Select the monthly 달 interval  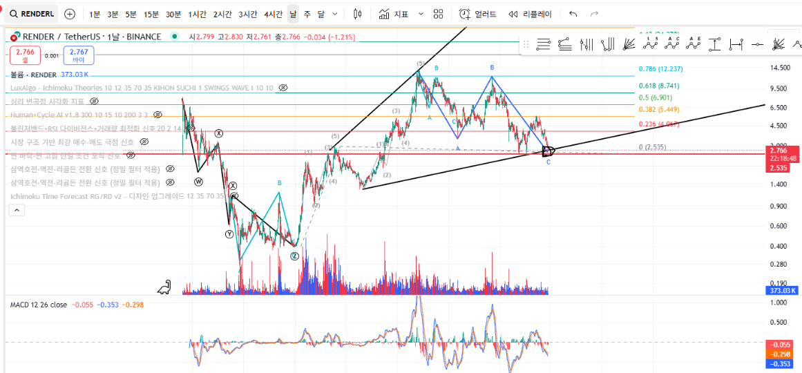coord(321,14)
